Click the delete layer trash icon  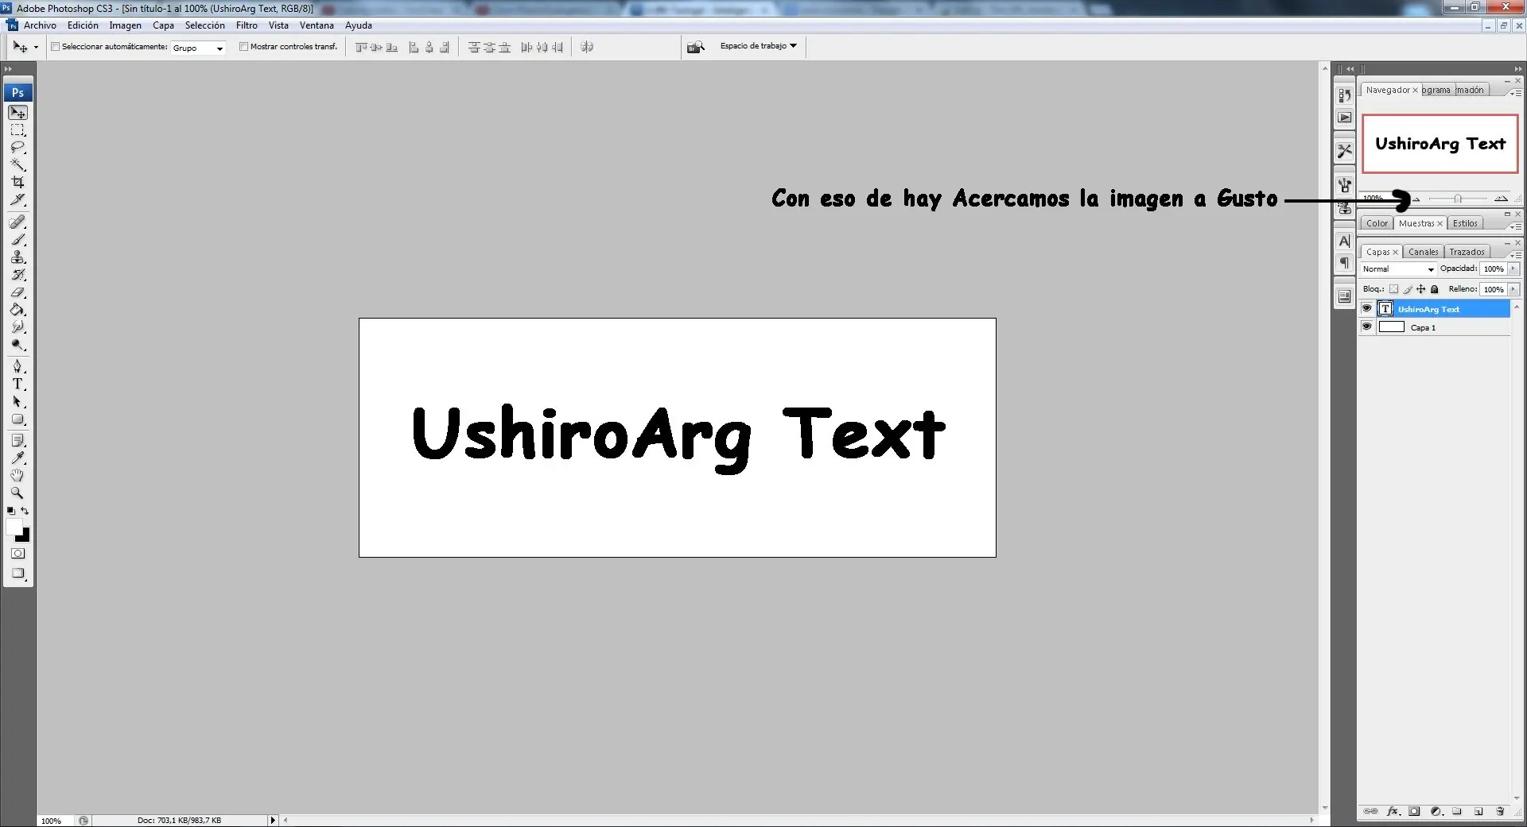pyautogui.click(x=1500, y=811)
